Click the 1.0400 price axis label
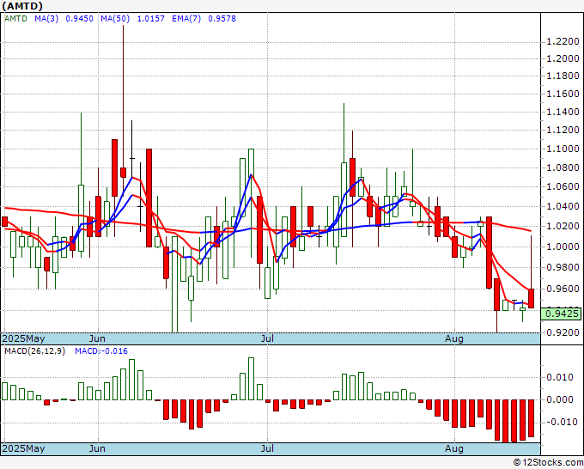The image size is (584, 469). (x=563, y=206)
